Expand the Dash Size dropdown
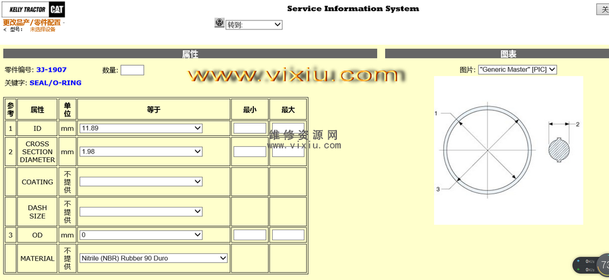609x280 pixels. click(x=141, y=211)
